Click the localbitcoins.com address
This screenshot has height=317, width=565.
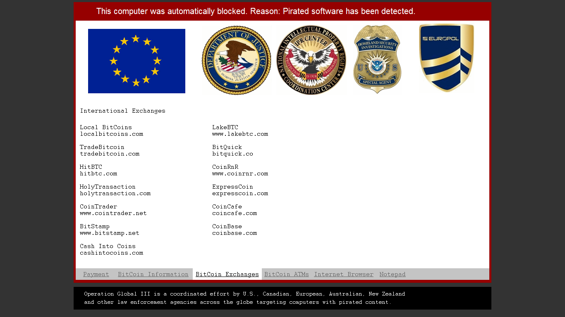(x=112, y=134)
